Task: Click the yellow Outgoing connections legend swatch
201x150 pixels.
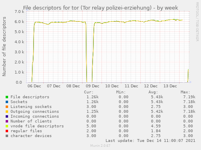Action: (7, 112)
